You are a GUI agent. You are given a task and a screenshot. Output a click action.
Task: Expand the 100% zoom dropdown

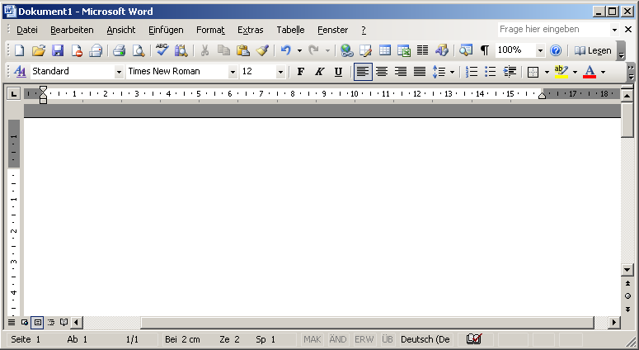coord(540,50)
